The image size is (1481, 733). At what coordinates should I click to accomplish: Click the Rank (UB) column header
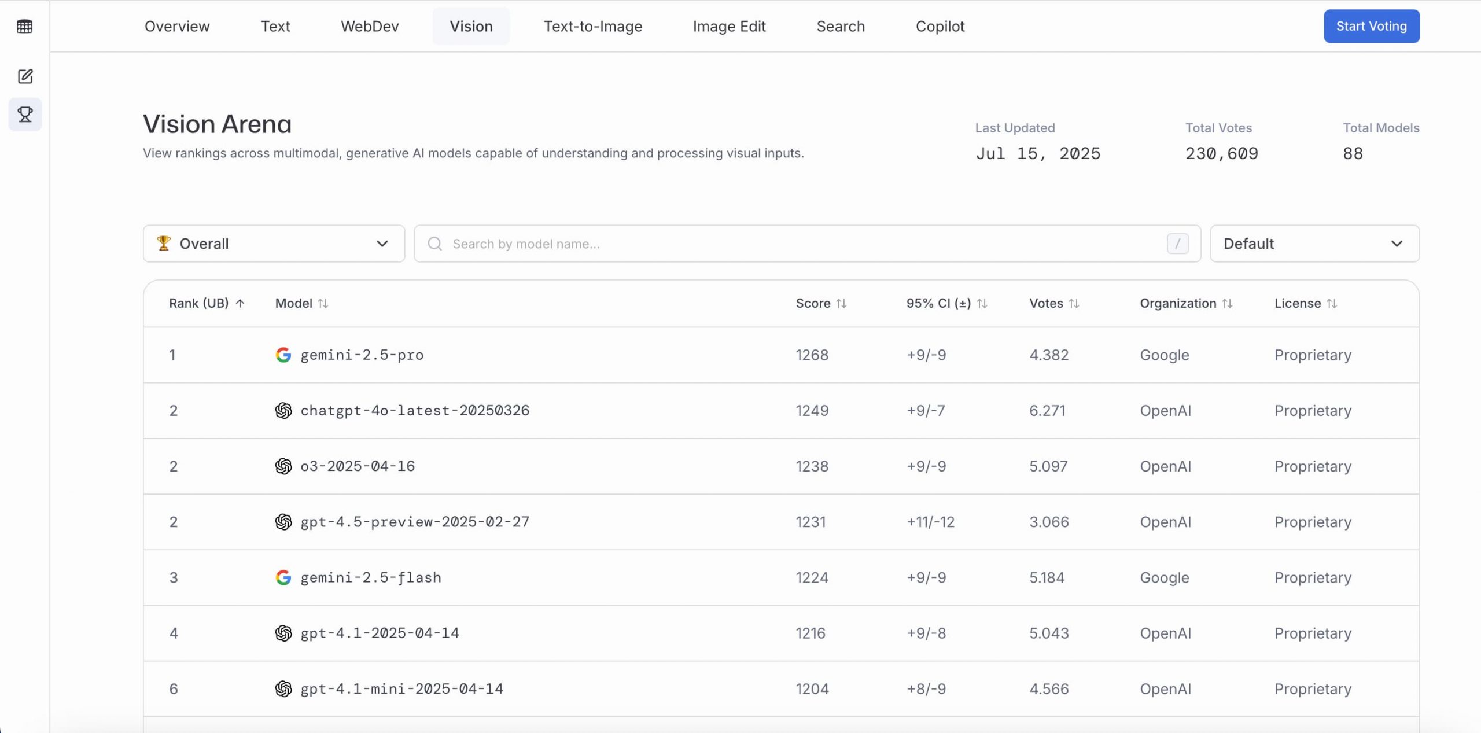coord(198,303)
